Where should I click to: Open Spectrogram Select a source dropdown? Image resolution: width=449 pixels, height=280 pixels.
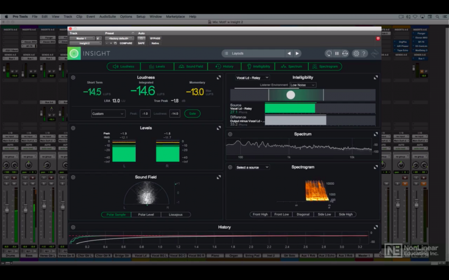(x=252, y=167)
